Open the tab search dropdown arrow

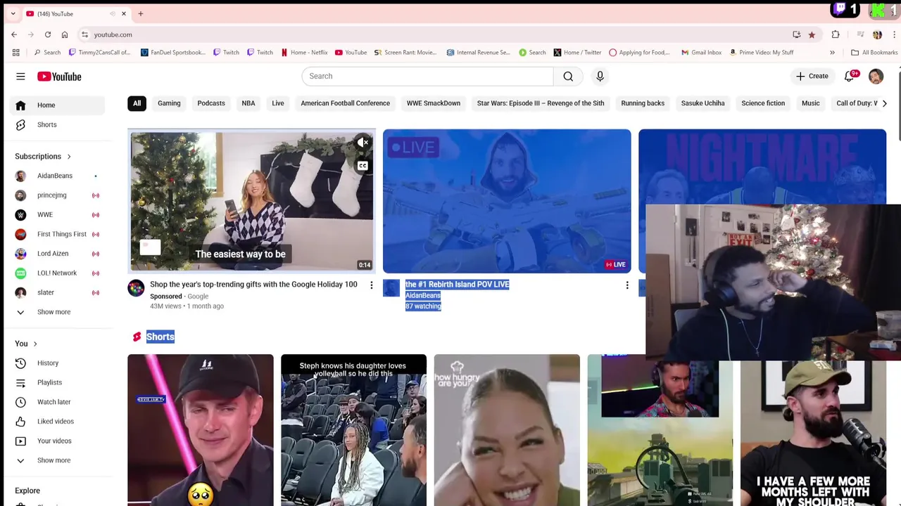(13, 13)
